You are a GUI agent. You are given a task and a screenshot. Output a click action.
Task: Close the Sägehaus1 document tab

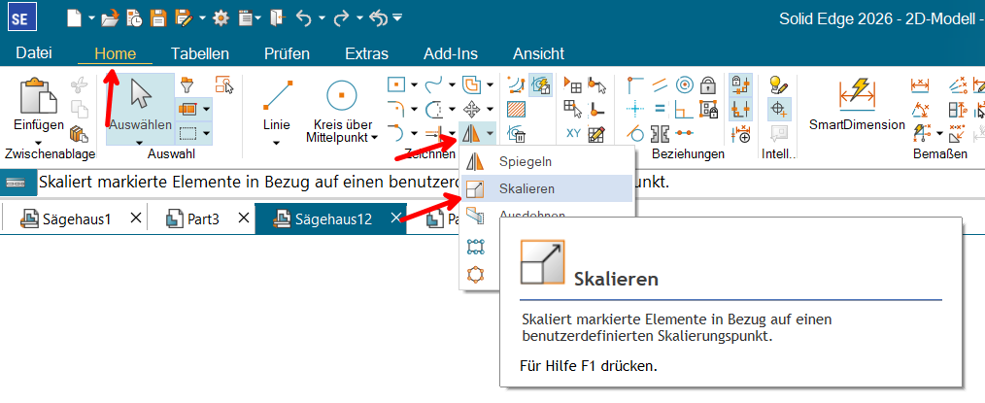(135, 218)
